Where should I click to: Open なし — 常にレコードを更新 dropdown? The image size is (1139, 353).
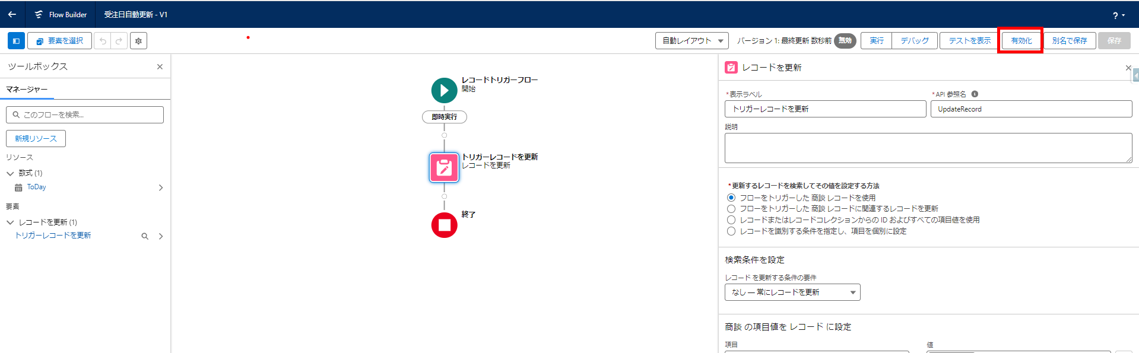coord(792,292)
